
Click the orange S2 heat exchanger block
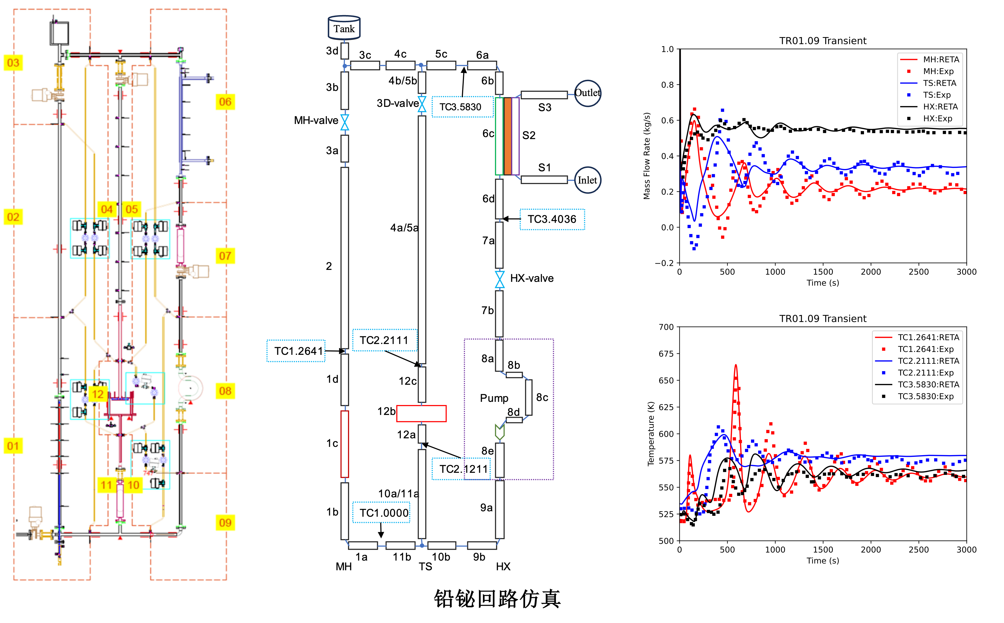point(508,136)
